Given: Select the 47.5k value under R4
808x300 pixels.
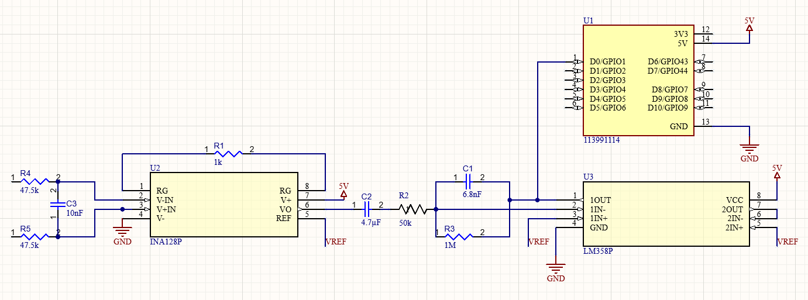Looking at the screenshot, I should 29,191.
